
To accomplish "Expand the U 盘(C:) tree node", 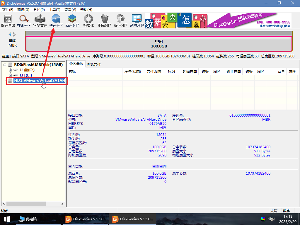I will coord(11,70).
